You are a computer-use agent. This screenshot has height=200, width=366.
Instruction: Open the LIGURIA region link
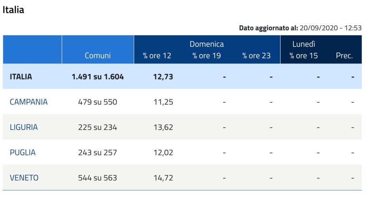24,127
